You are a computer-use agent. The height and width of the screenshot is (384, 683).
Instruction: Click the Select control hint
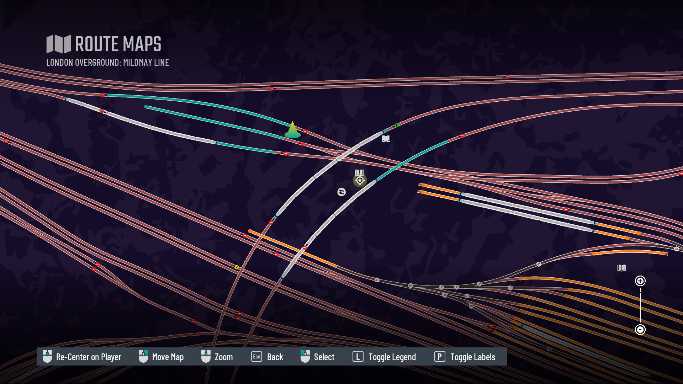(x=318, y=357)
